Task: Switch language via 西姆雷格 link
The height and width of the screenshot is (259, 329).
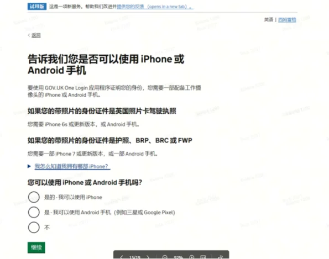Action: 287,20
